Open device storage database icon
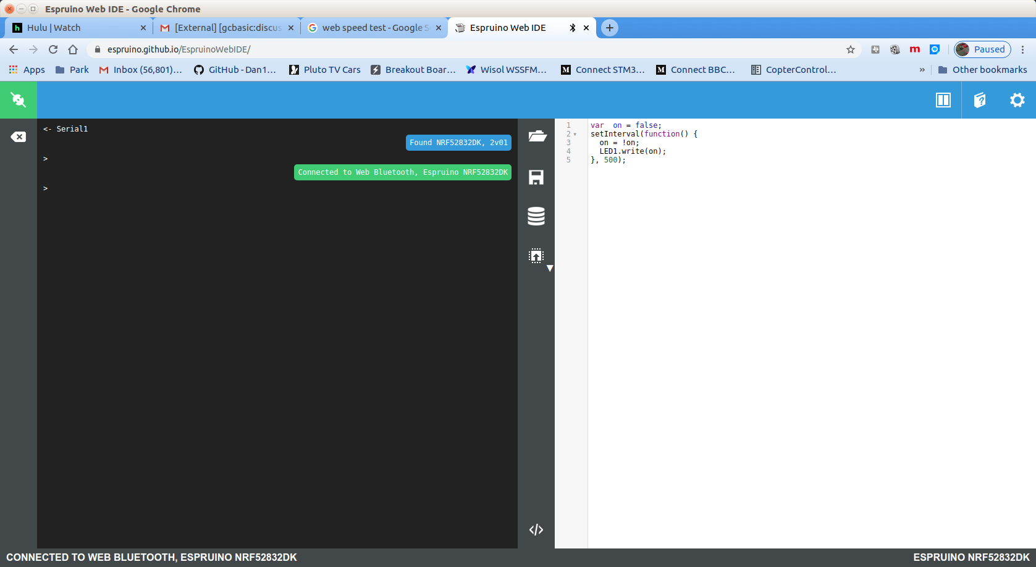This screenshot has height=567, width=1036. (536, 216)
